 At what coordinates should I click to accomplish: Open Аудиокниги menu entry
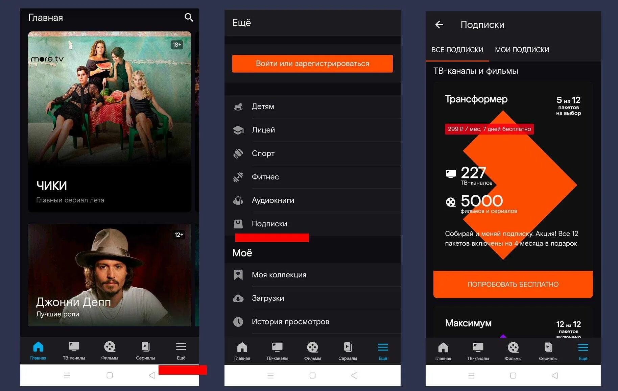pos(312,200)
